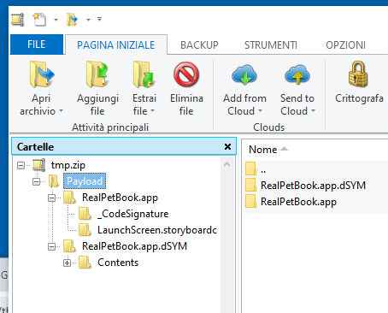Click the Cartelle panel title bar
The width and height of the screenshot is (388, 313).
(124, 146)
